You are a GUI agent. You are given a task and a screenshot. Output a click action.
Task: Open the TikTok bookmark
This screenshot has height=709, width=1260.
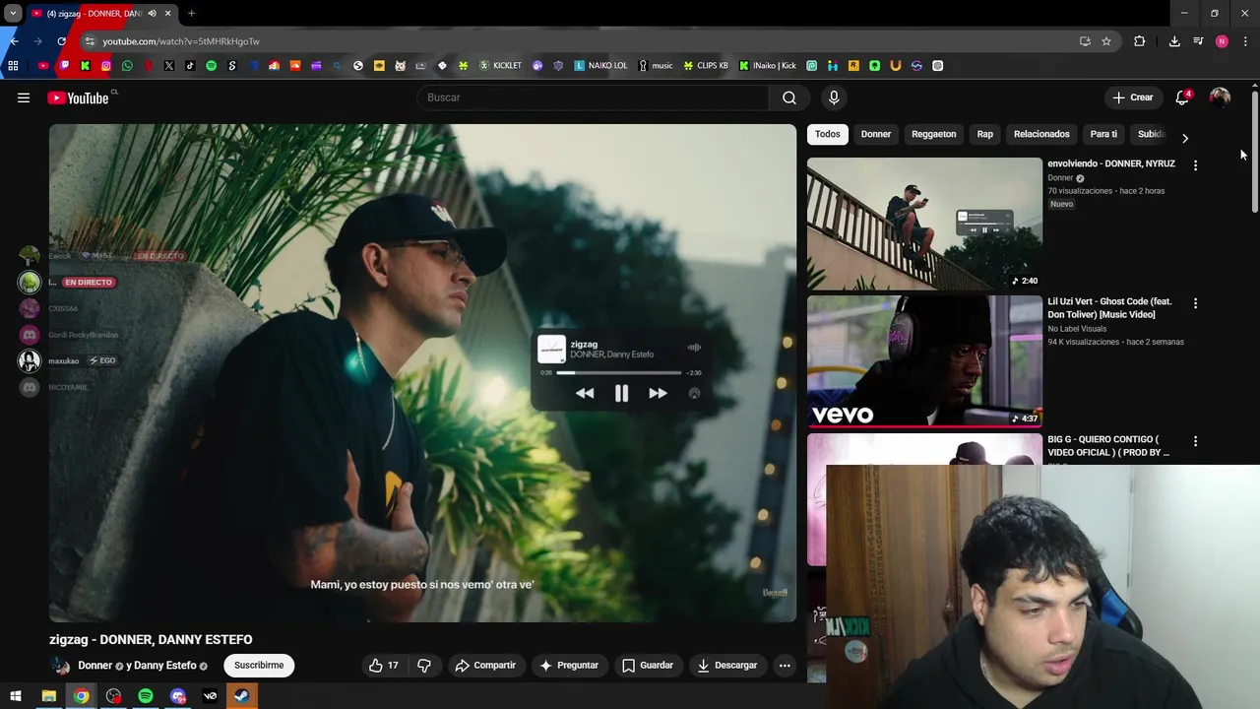(190, 66)
